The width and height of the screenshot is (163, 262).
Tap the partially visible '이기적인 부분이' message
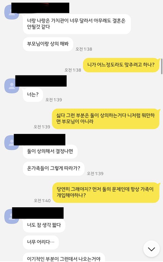pyautogui.click(x=64, y=257)
